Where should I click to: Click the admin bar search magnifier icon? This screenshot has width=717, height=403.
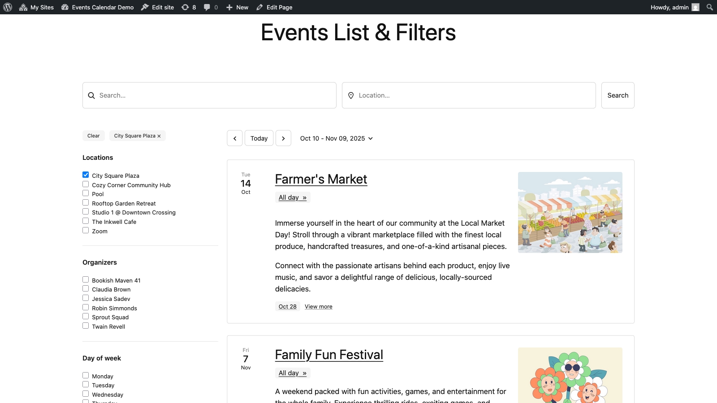click(709, 7)
